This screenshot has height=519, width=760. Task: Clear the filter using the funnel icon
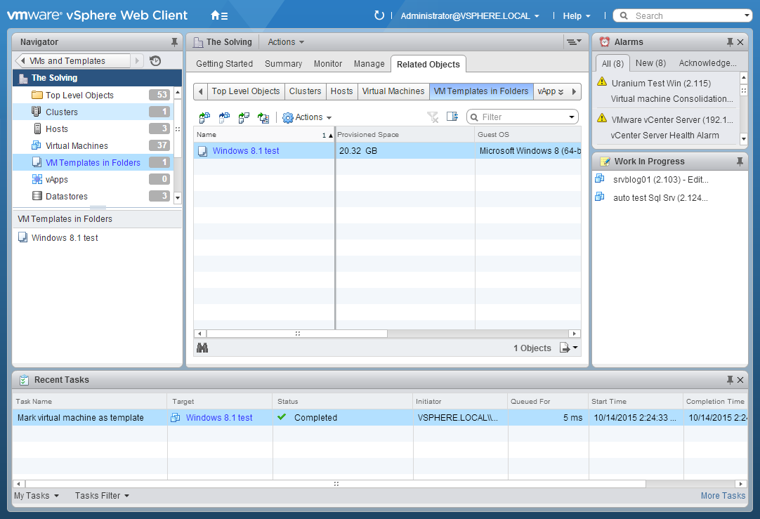433,117
